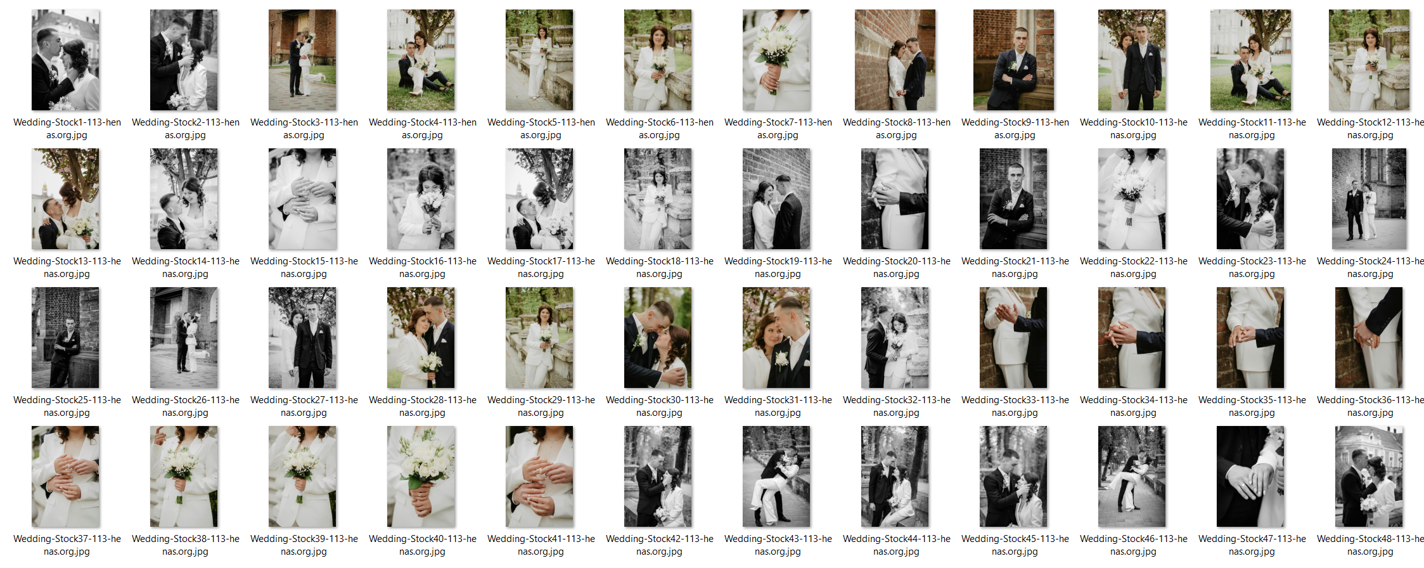Select the Wedding-Stock39 photo thumbnail
The height and width of the screenshot is (568, 1424).
coord(303,476)
